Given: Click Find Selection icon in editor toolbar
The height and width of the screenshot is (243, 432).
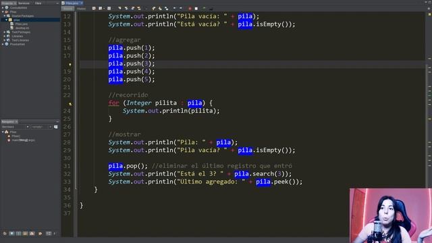Looking at the screenshot, I should [119, 8].
